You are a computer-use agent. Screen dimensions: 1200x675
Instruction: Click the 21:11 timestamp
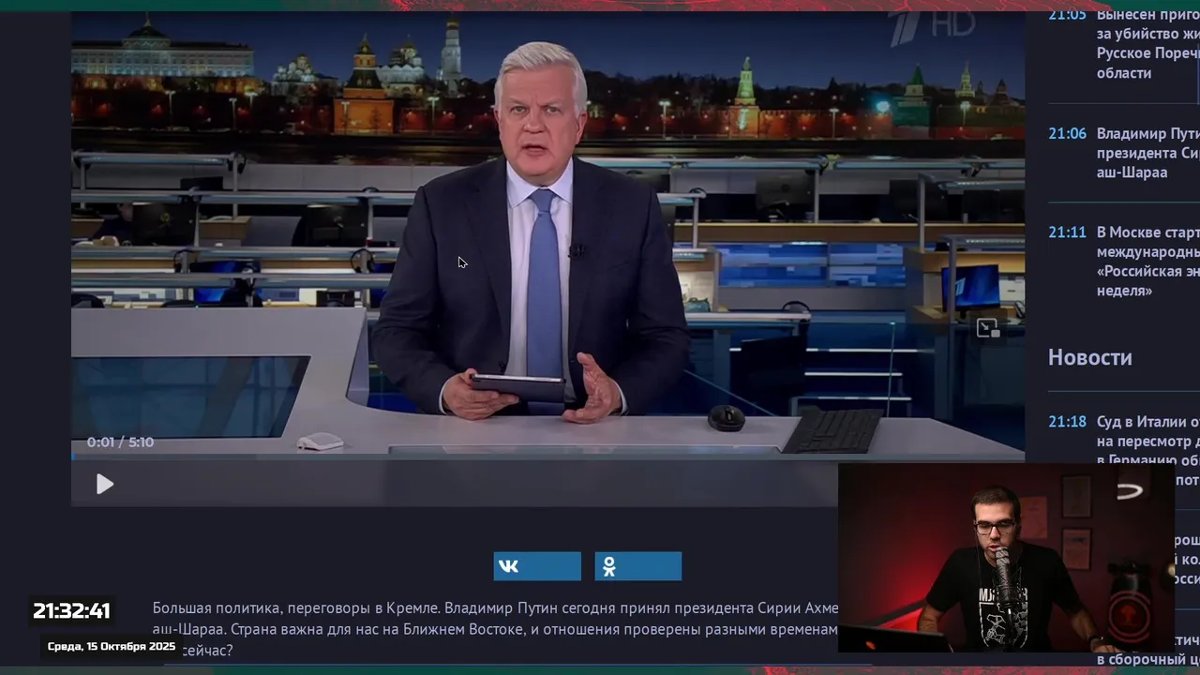(x=1067, y=232)
